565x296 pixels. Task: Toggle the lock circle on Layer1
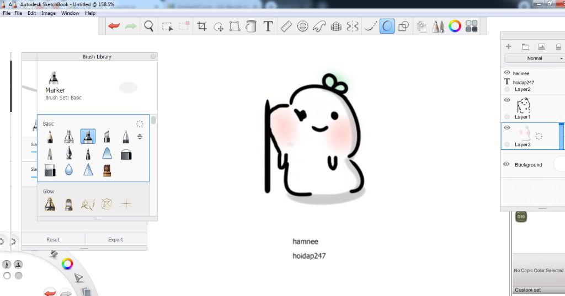[507, 117]
